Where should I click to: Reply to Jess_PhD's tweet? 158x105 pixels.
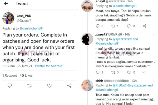[x=10, y=86]
